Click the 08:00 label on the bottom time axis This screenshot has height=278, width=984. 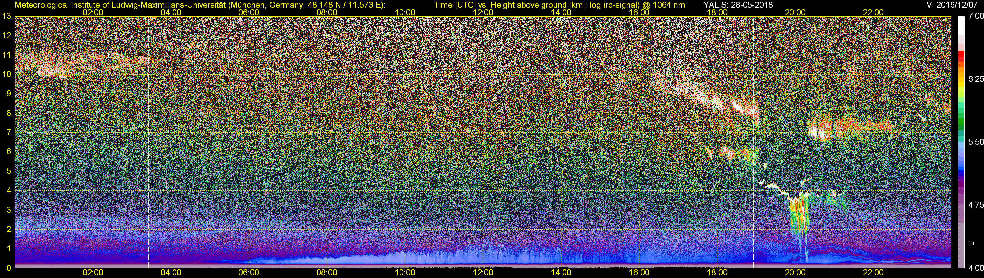click(327, 273)
